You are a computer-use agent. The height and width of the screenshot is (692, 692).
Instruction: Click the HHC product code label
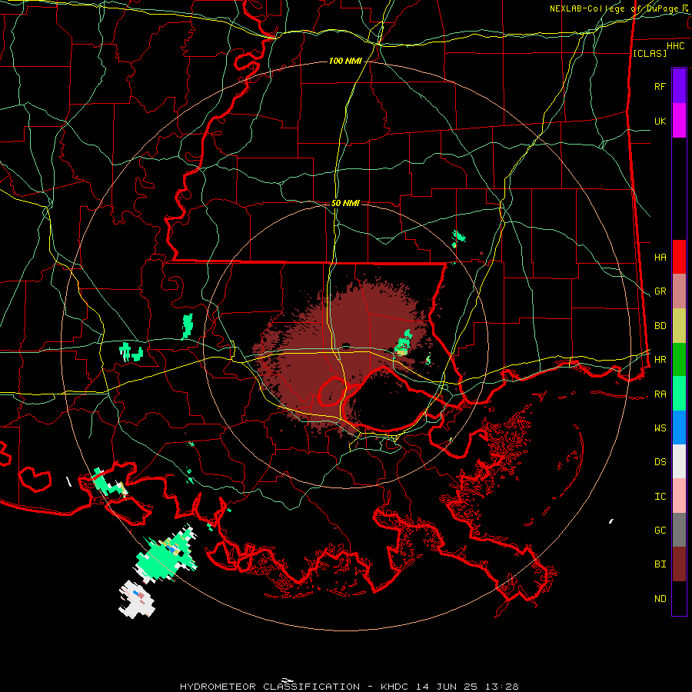[x=675, y=46]
